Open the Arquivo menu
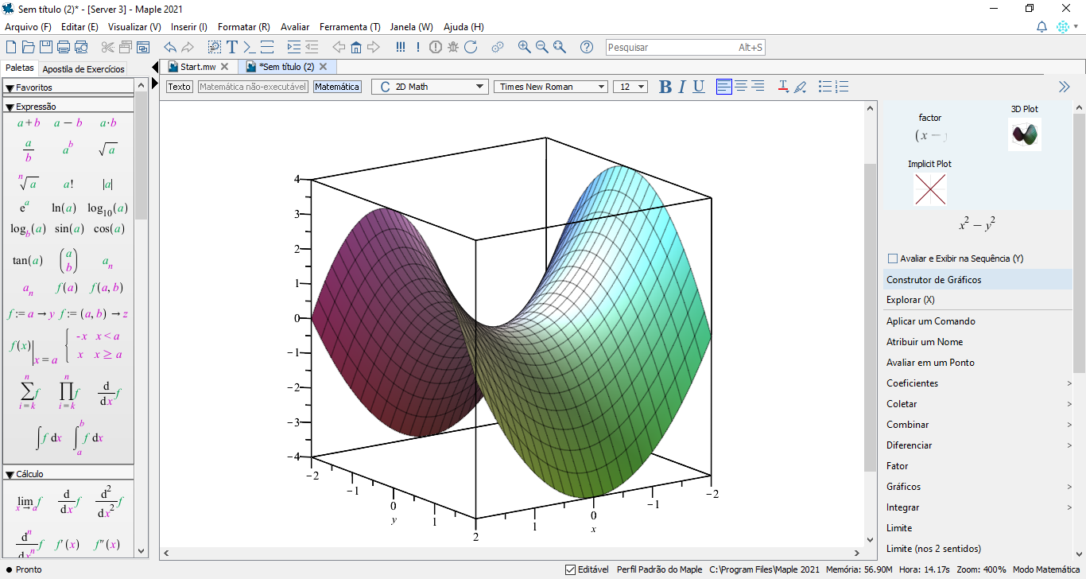This screenshot has height=579, width=1086. click(28, 26)
